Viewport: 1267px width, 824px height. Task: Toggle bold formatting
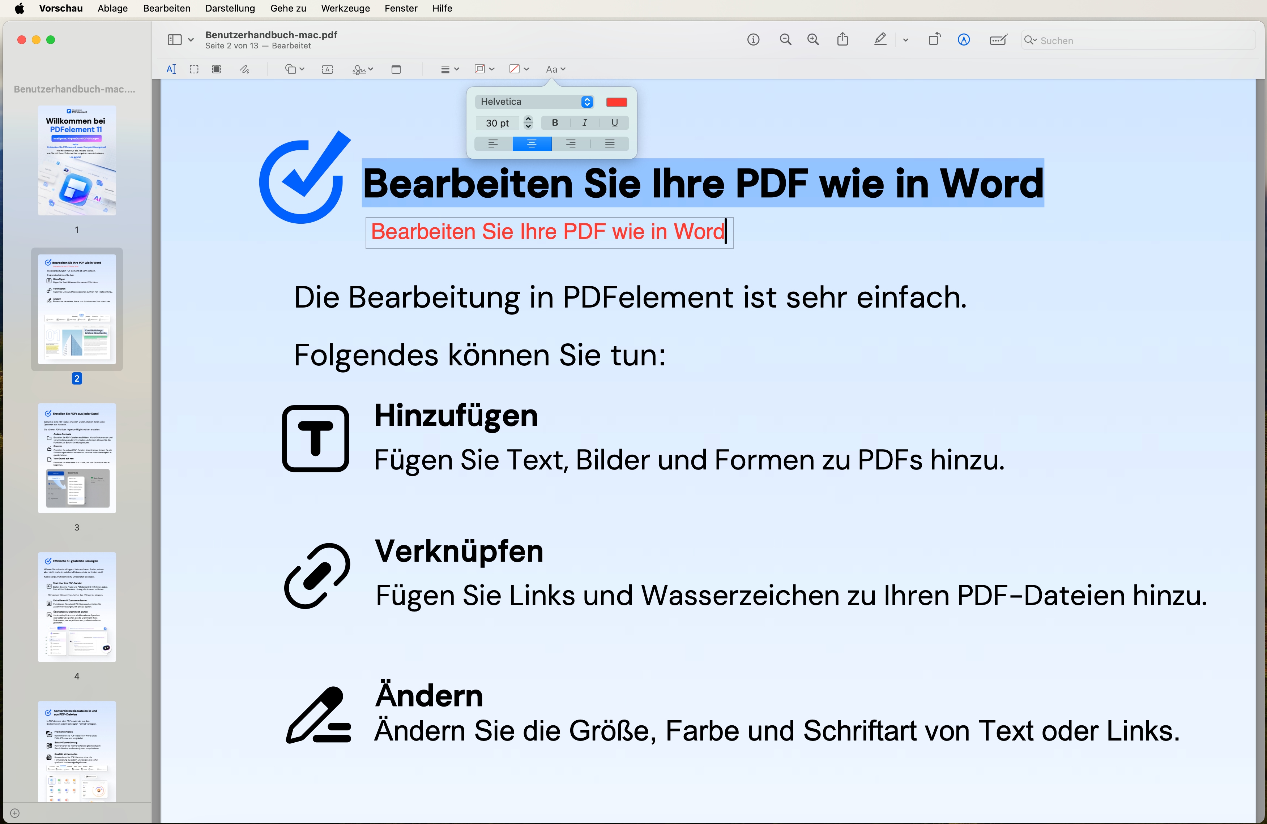point(555,123)
